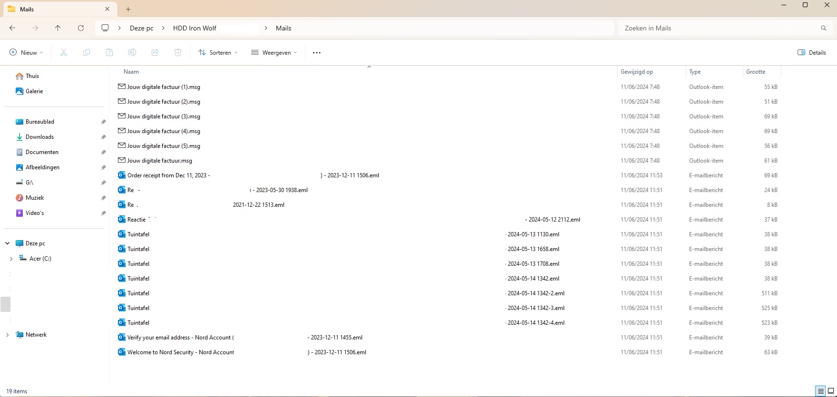Refresh the current folder view
The width and height of the screenshot is (837, 397).
tap(81, 28)
